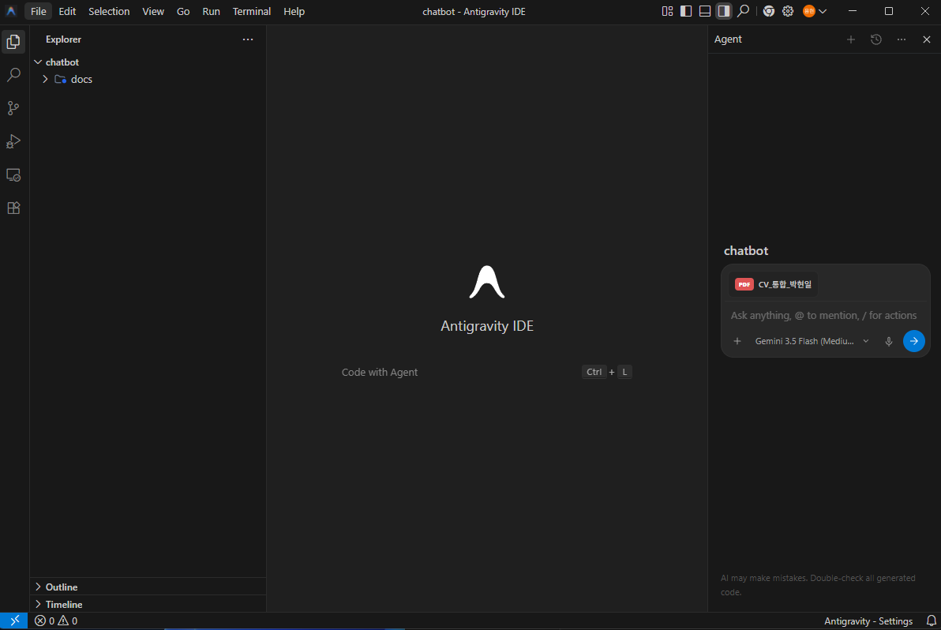Image resolution: width=941 pixels, height=630 pixels.
Task: Open the Search view in the activity bar
Action: tap(13, 75)
